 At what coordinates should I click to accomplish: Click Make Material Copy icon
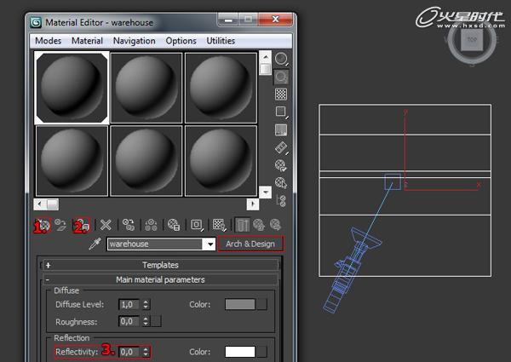coord(129,225)
